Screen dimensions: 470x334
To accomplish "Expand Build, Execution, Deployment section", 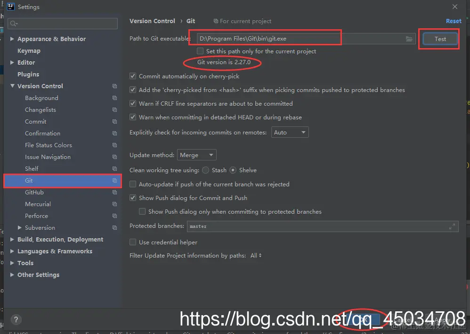I will (12, 239).
